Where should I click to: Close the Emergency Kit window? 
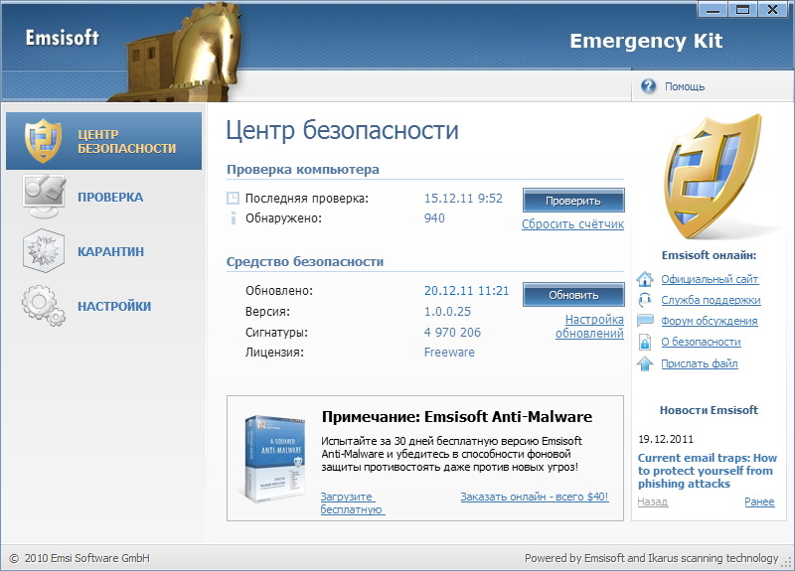[773, 10]
